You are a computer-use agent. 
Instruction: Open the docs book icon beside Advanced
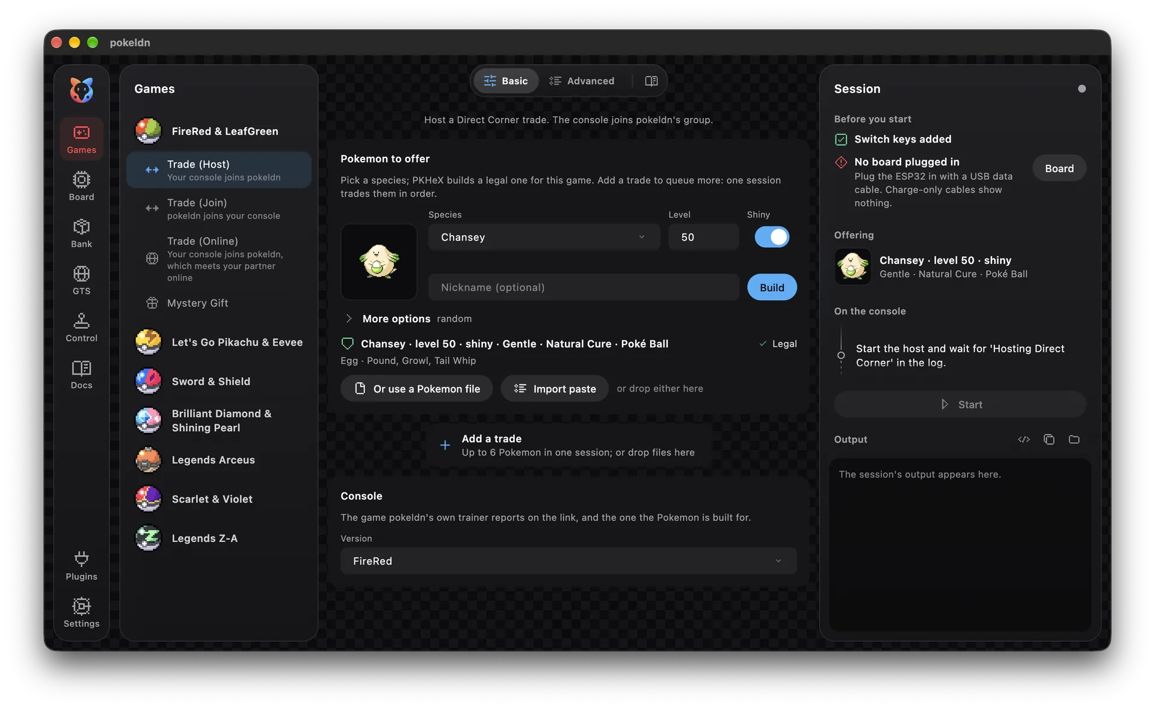651,81
